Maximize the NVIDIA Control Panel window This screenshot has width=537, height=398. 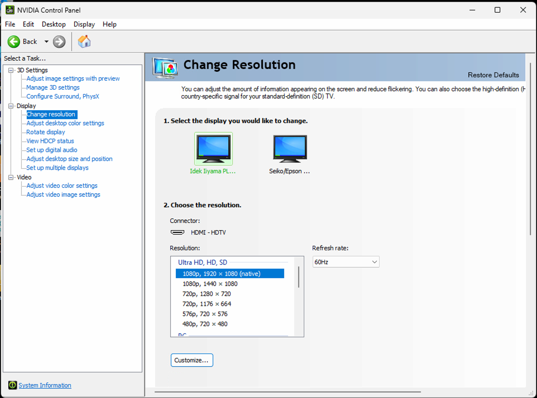[497, 10]
